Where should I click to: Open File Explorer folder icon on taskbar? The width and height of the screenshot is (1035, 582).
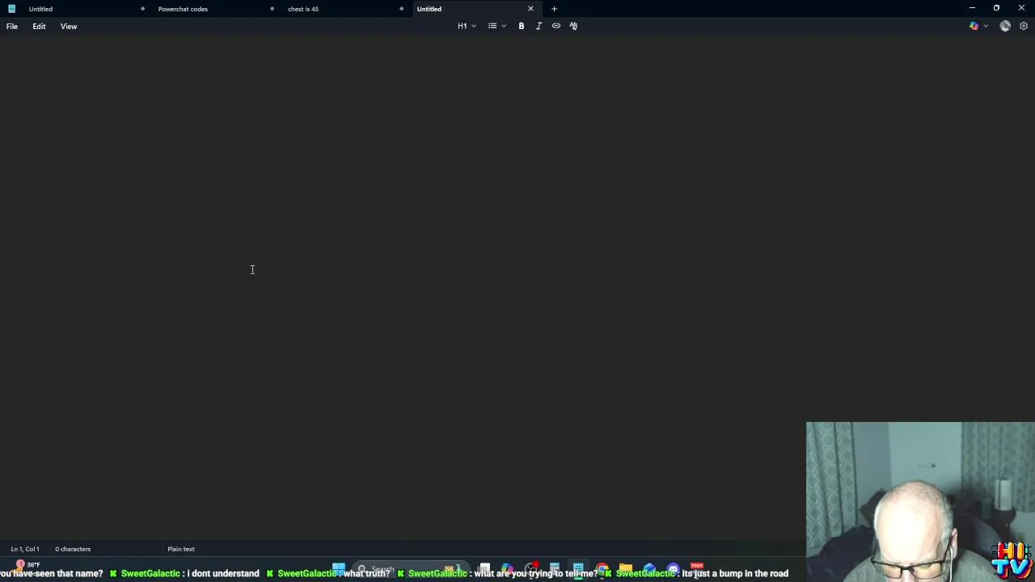pos(625,569)
